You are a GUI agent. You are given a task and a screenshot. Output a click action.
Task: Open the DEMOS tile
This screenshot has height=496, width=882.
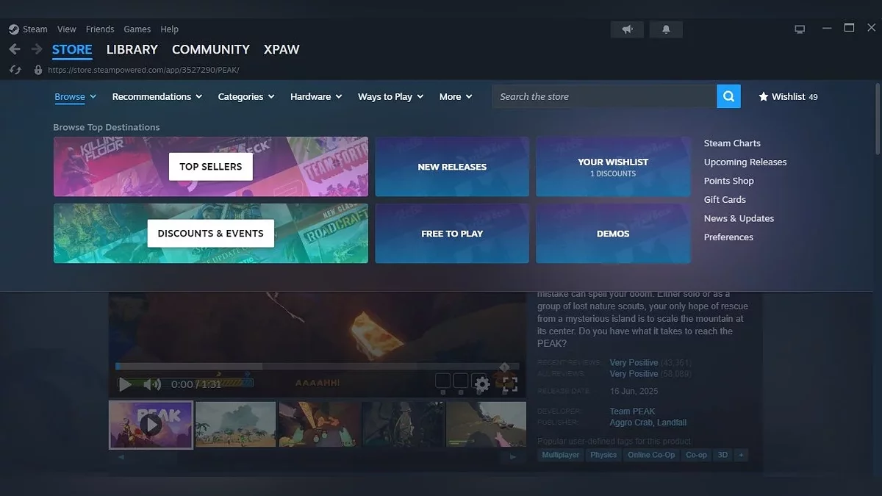[613, 234]
